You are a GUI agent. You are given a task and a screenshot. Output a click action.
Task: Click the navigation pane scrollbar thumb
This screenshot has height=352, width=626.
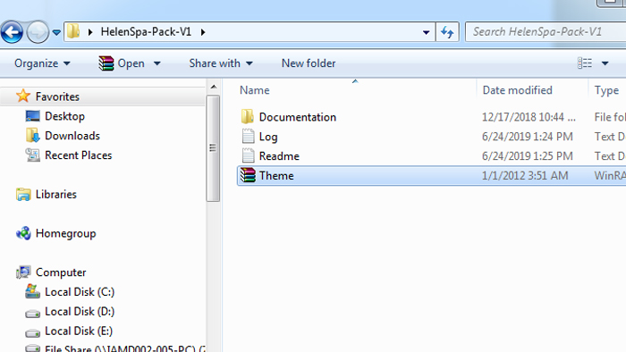[x=213, y=148]
